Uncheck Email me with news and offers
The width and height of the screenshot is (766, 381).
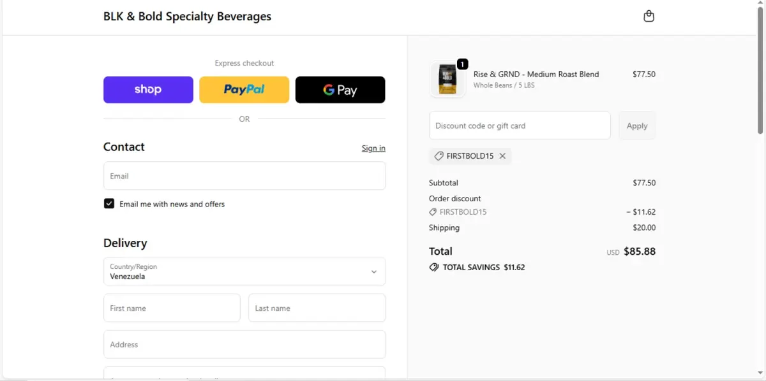pos(109,204)
